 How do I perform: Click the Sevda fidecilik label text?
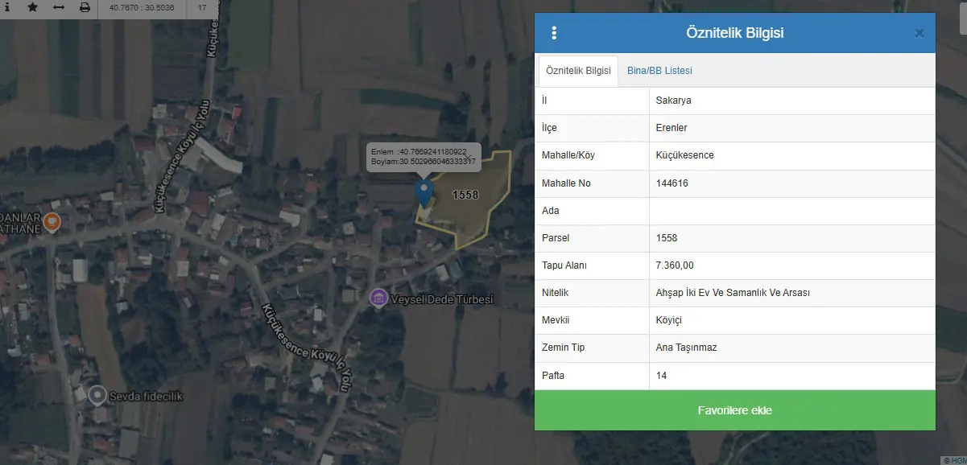(147, 397)
